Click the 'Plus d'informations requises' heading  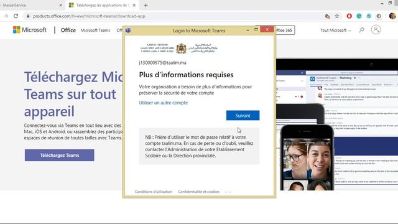coord(186,75)
